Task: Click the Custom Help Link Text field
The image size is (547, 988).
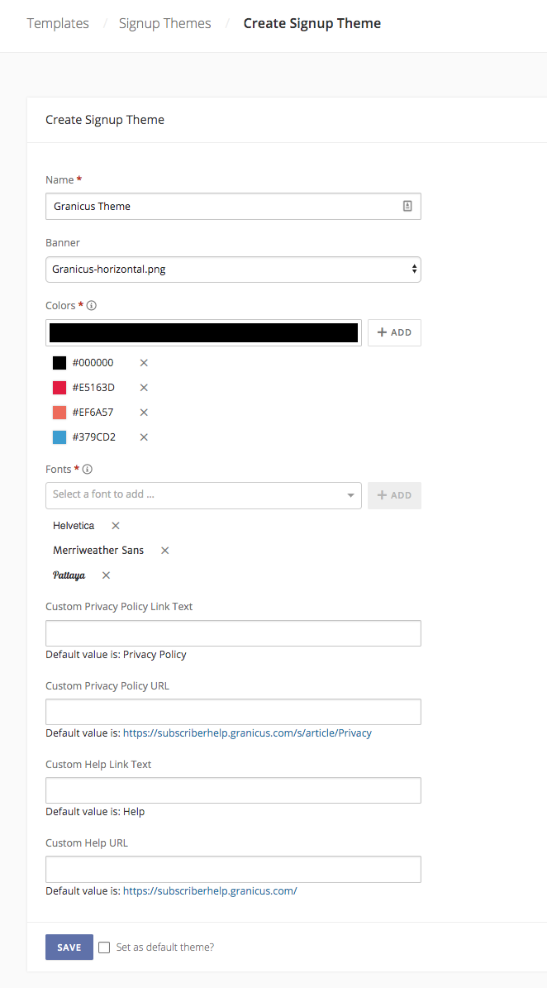Action: [233, 790]
